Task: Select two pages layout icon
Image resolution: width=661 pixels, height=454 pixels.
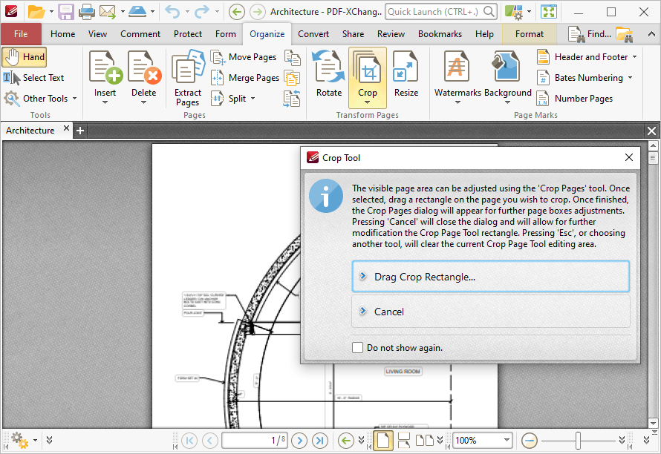Action: [x=425, y=441]
